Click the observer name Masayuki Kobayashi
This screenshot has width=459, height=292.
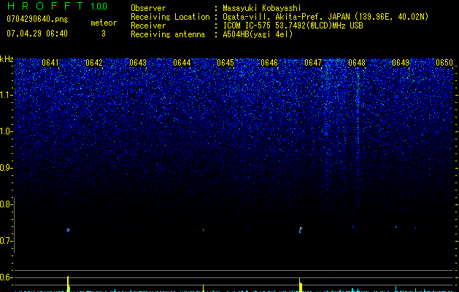pos(262,8)
